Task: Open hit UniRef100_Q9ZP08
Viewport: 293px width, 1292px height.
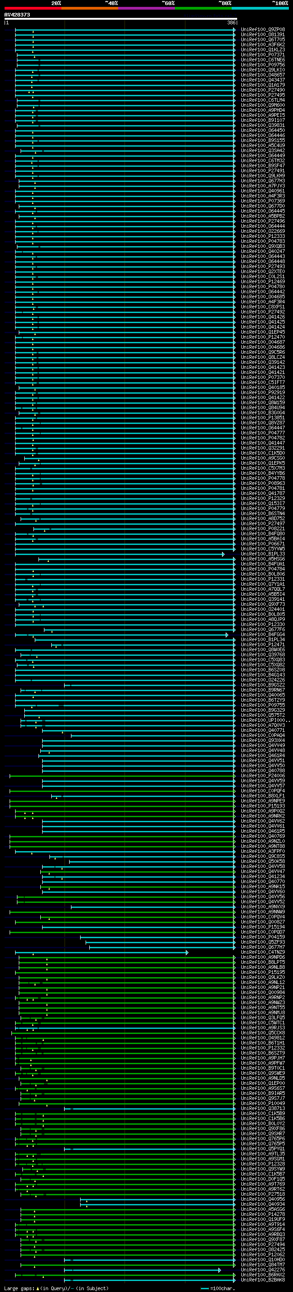Action: pyautogui.click(x=263, y=30)
